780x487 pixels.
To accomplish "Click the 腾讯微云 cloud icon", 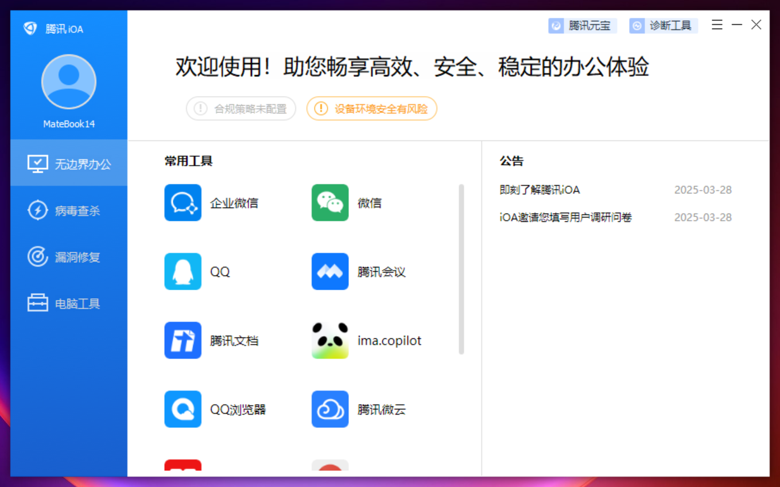I will 330,409.
